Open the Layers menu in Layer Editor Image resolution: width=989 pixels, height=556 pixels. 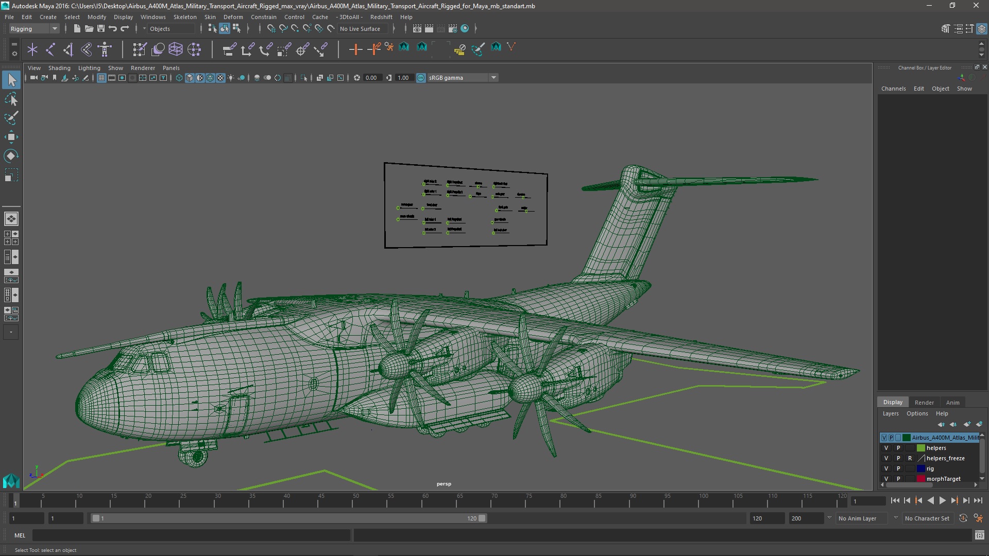(890, 414)
